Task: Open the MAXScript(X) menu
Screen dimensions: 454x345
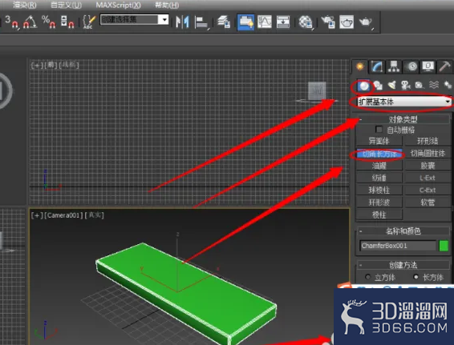Action: tap(118, 5)
